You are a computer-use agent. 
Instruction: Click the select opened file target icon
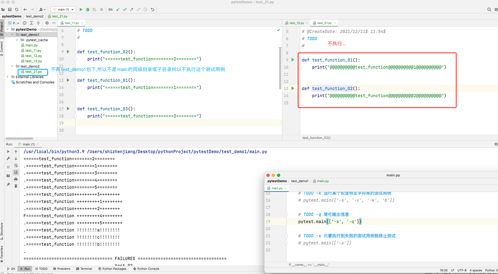25,23
